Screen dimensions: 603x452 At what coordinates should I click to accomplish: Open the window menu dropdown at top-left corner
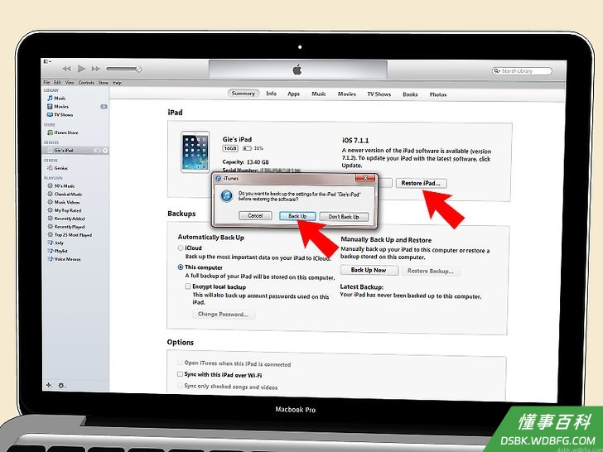(x=47, y=61)
